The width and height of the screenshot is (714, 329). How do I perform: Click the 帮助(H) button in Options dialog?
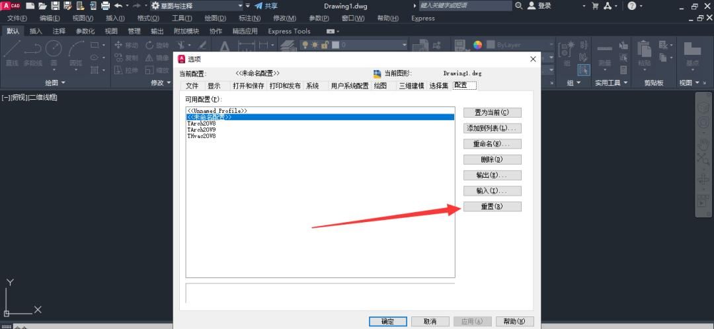(515, 321)
